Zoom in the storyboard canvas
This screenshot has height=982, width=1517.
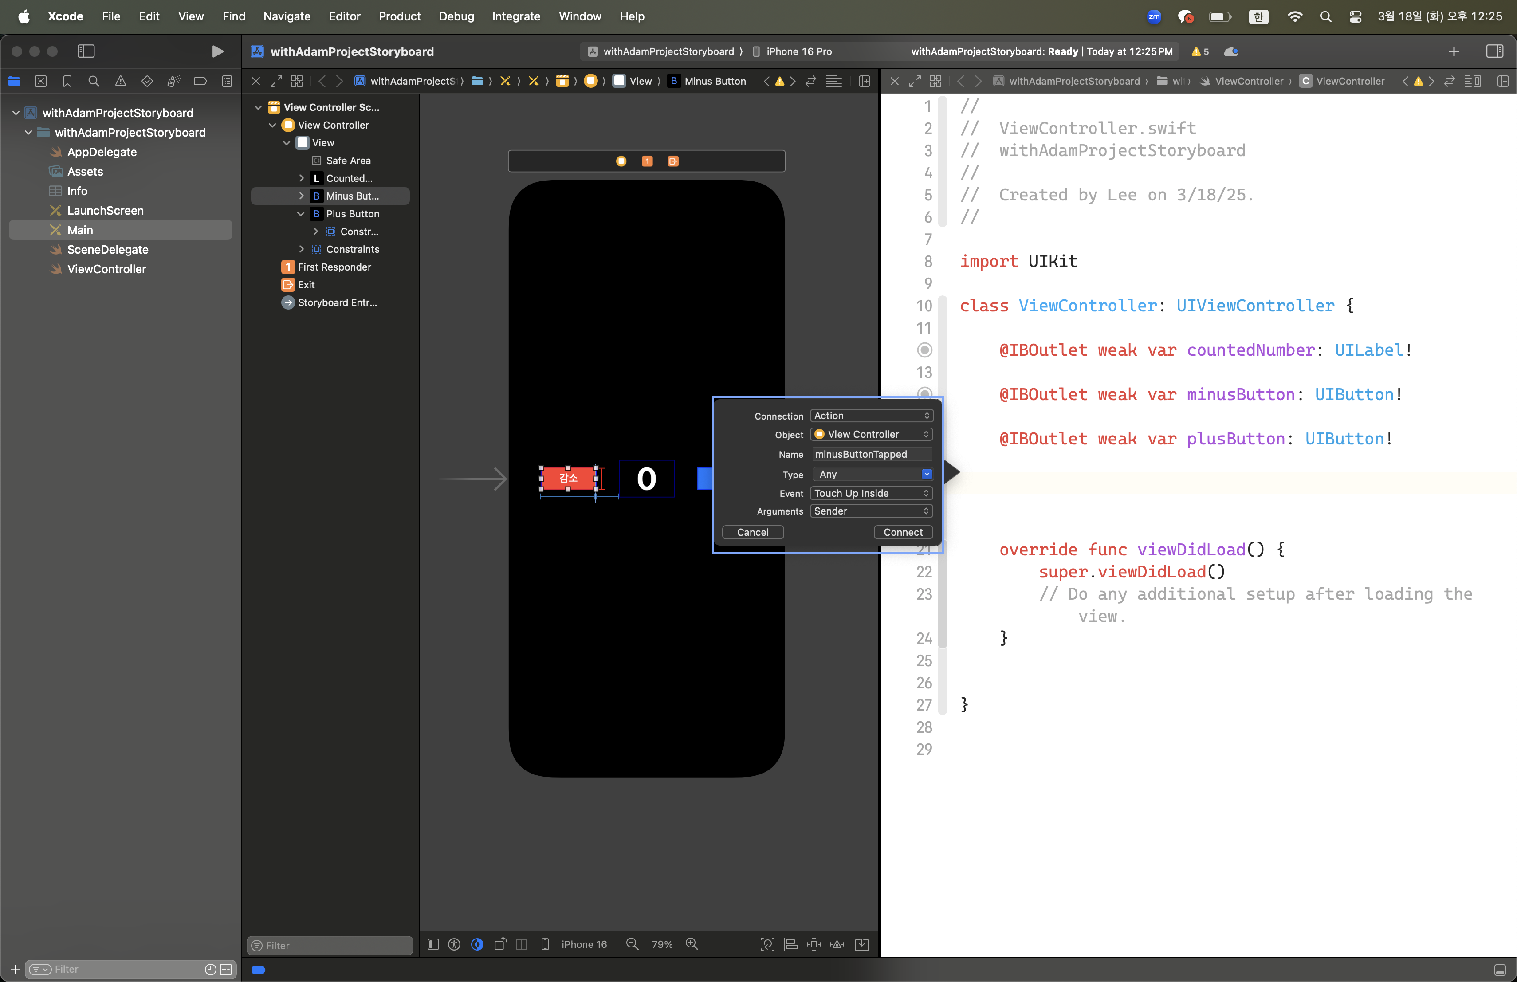tap(692, 944)
